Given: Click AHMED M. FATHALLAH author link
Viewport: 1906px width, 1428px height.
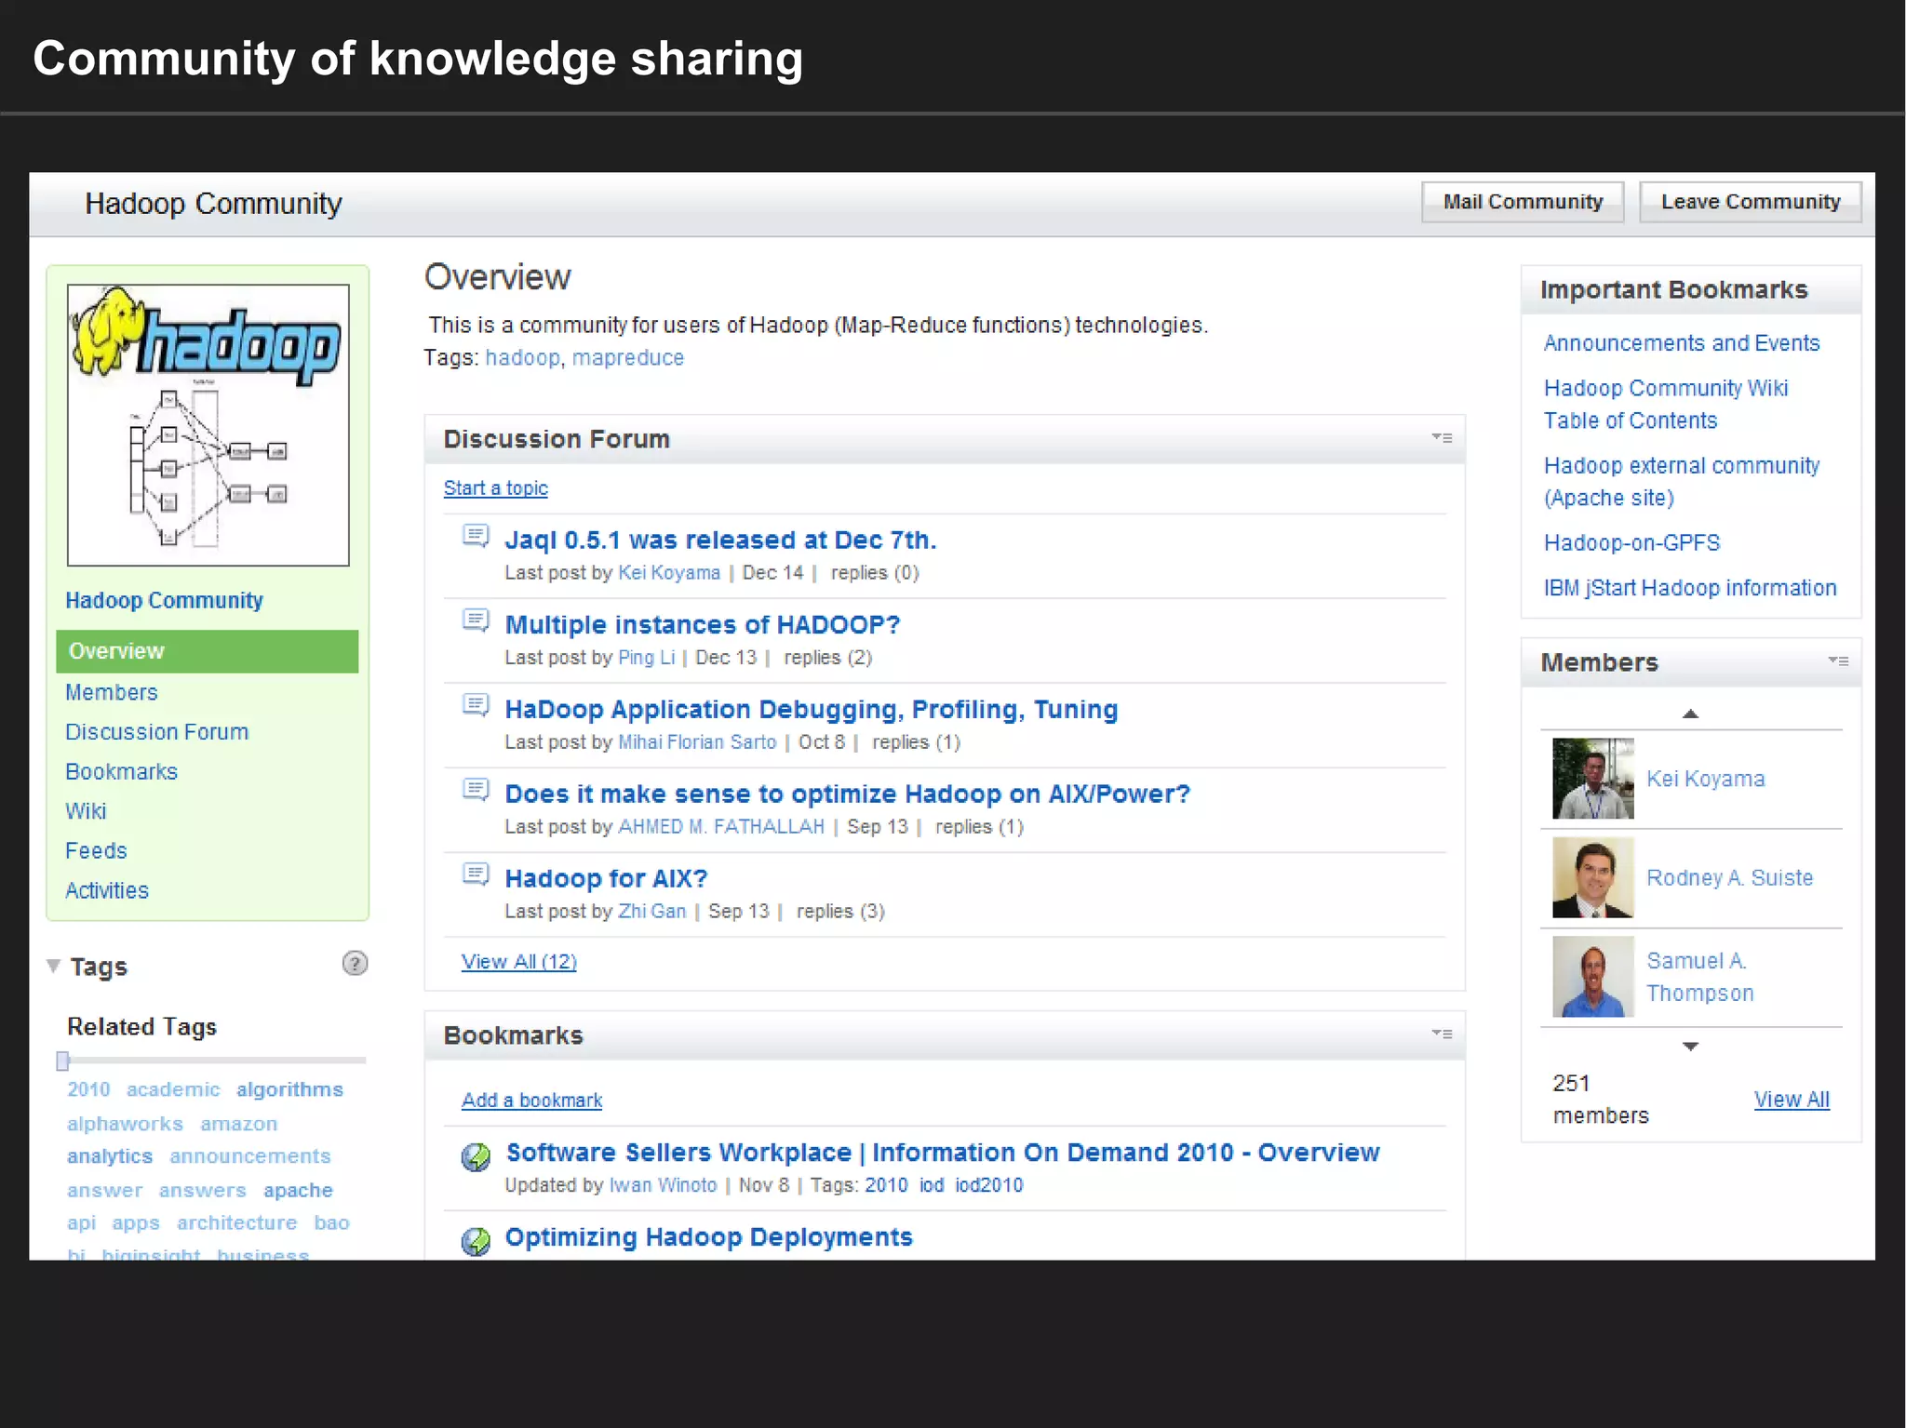Looking at the screenshot, I should (721, 827).
